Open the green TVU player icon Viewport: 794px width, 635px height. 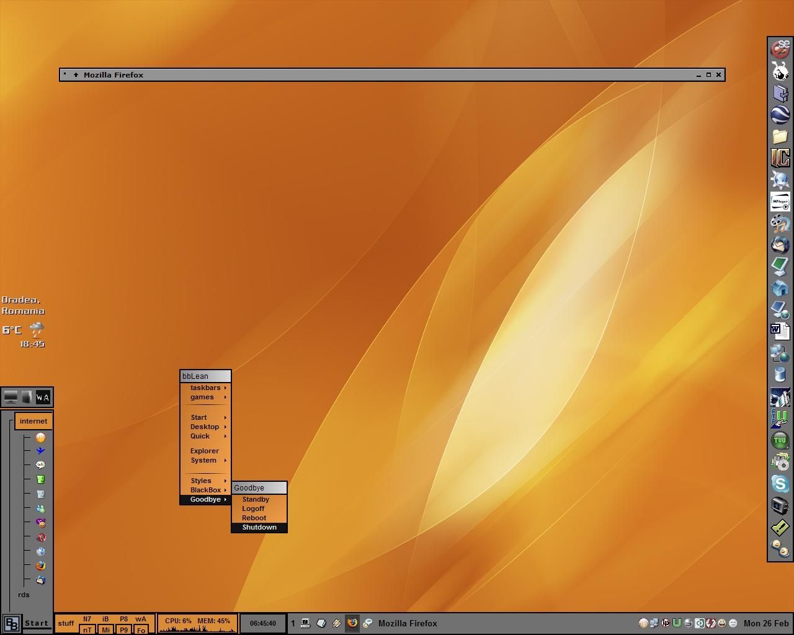(x=780, y=440)
